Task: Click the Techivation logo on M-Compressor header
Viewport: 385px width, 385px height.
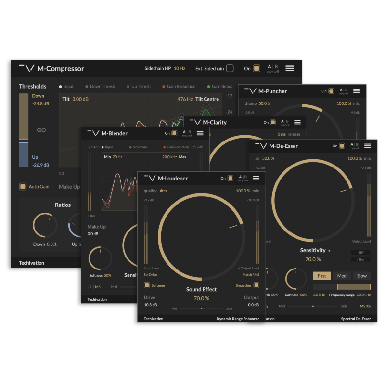Action: click(28, 68)
